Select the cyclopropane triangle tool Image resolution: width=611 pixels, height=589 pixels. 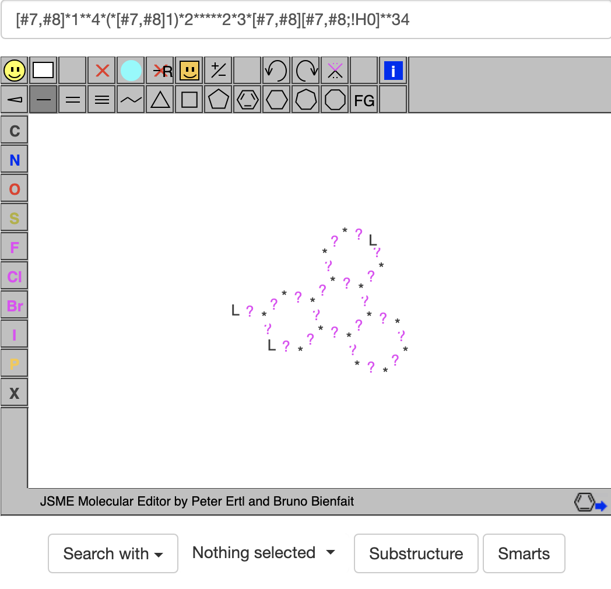(160, 100)
